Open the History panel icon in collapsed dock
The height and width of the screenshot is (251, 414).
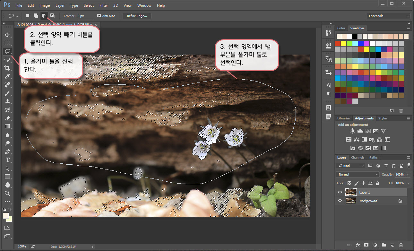pyautogui.click(x=328, y=33)
